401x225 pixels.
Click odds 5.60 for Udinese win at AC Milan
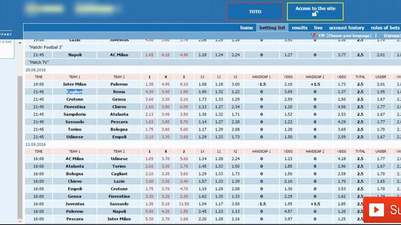184,159
